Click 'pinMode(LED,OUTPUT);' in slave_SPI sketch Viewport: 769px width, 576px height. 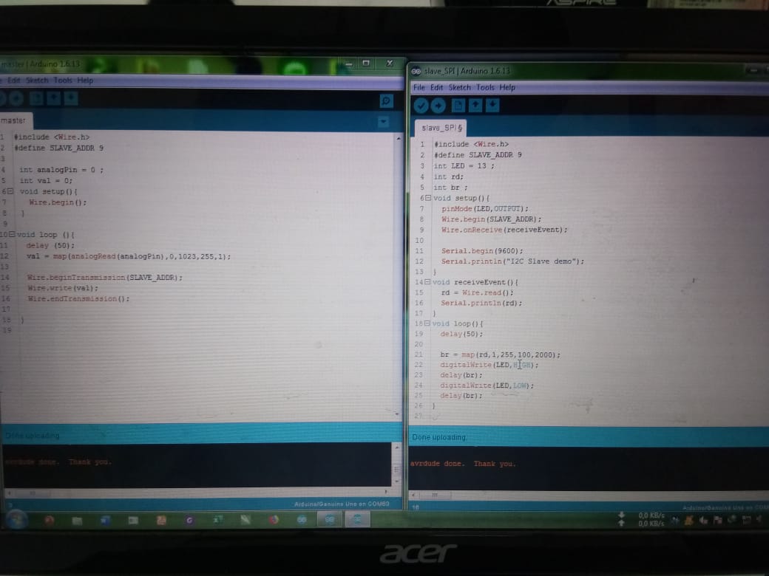pyautogui.click(x=484, y=209)
